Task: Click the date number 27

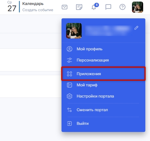Action: click(x=12, y=8)
